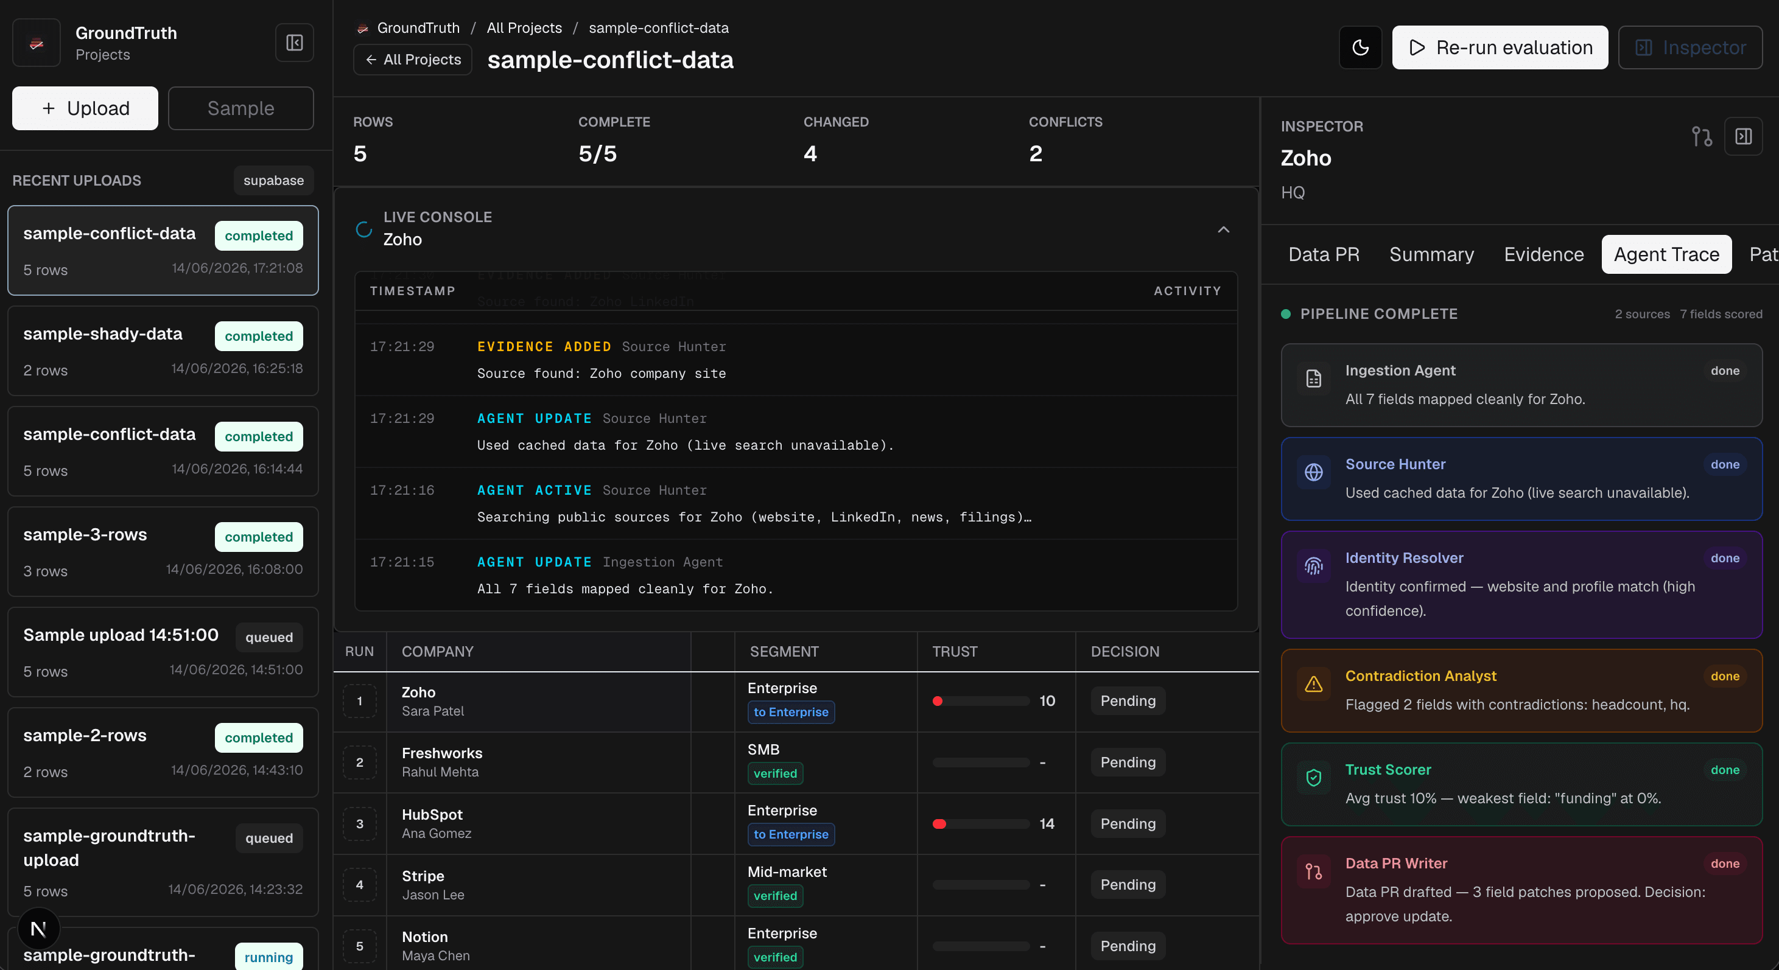Go back via All Projects button
Screen dimensions: 1779x970
pyautogui.click(x=413, y=60)
